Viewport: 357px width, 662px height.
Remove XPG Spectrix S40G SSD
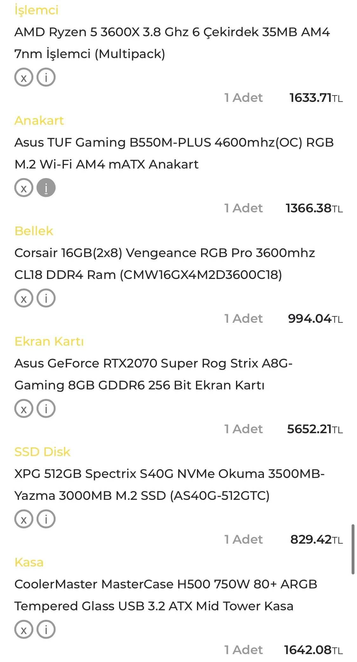(24, 519)
